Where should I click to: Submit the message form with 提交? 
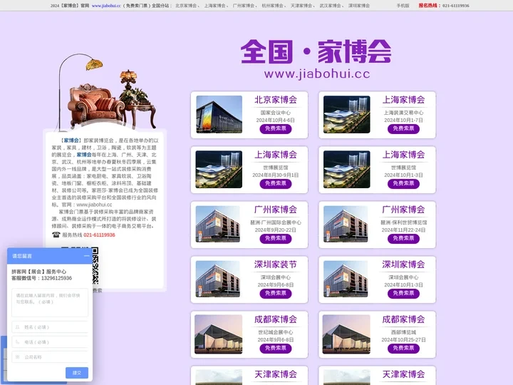pos(77,373)
